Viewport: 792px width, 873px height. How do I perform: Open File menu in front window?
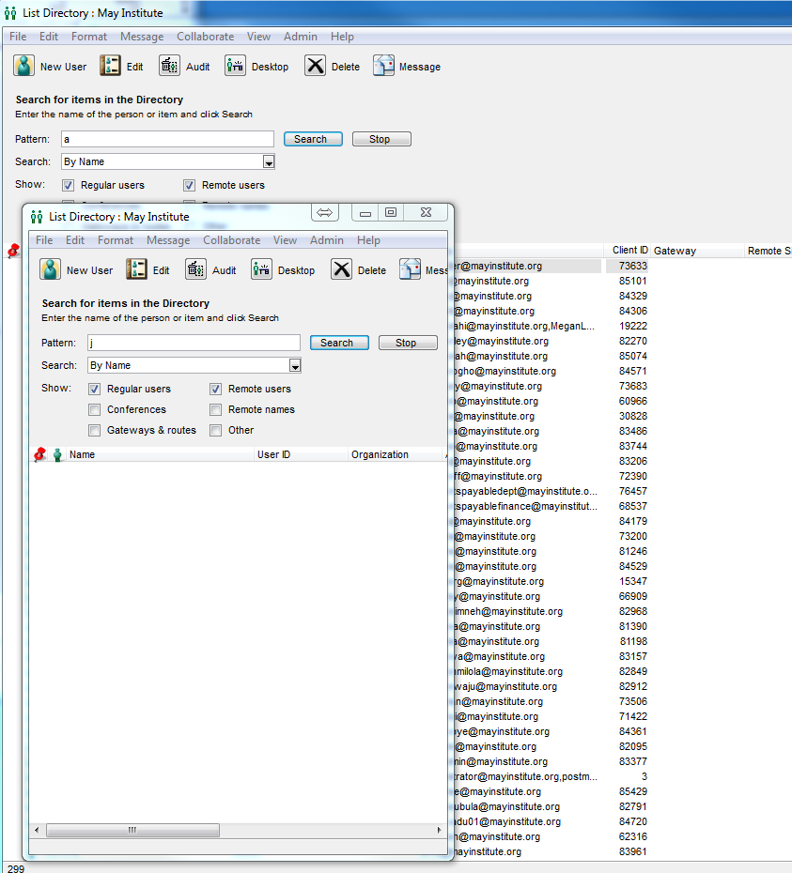[x=44, y=240]
